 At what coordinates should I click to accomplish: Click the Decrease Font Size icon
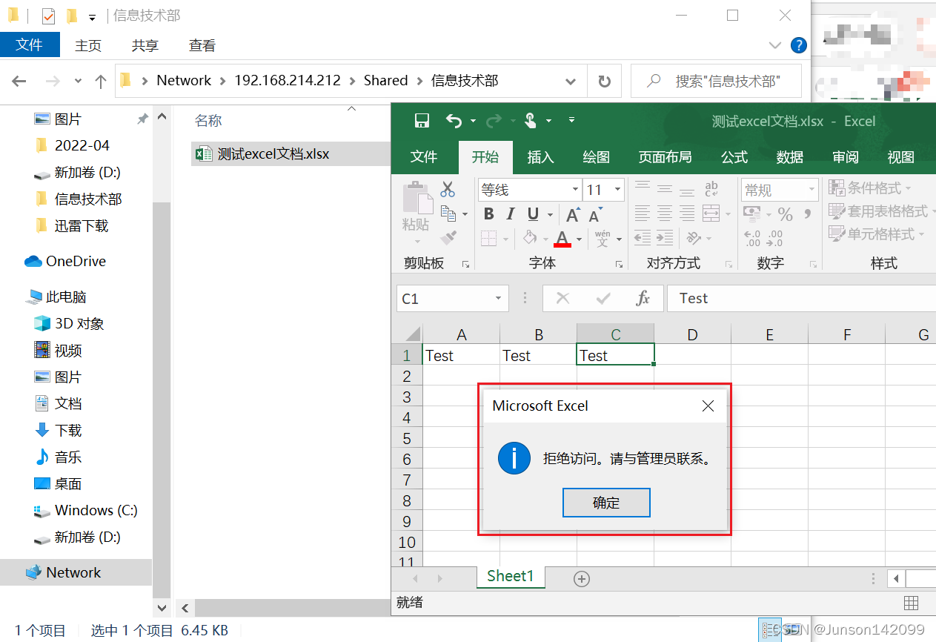tap(595, 215)
